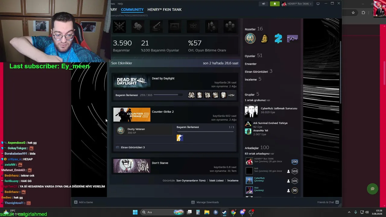Open the Help menu
Image resolution: width=386 pixels, height=217 pixels.
point(120,4)
